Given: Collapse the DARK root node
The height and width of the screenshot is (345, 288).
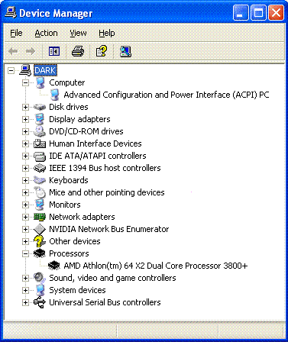Looking at the screenshot, I should pyautogui.click(x=11, y=70).
